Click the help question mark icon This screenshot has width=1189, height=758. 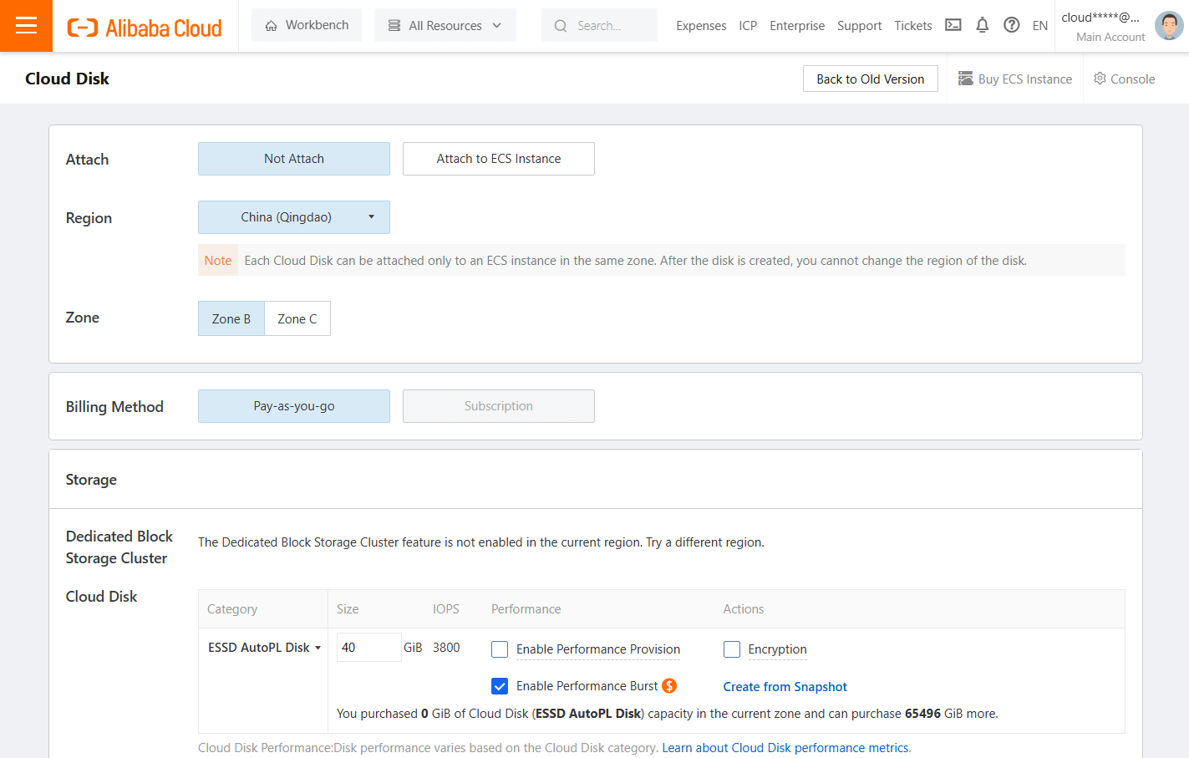coord(1012,25)
